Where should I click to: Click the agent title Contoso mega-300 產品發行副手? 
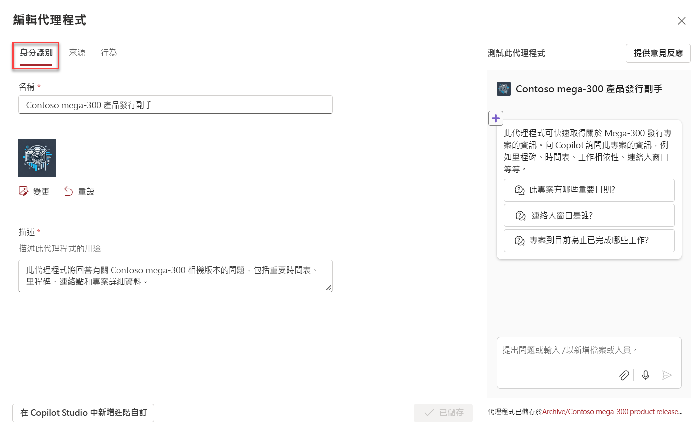589,89
